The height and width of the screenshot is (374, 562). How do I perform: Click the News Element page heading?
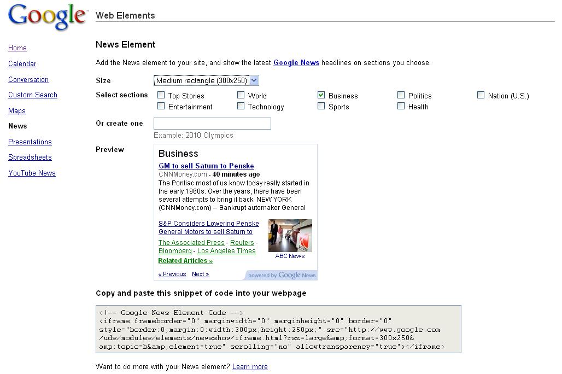pos(125,44)
